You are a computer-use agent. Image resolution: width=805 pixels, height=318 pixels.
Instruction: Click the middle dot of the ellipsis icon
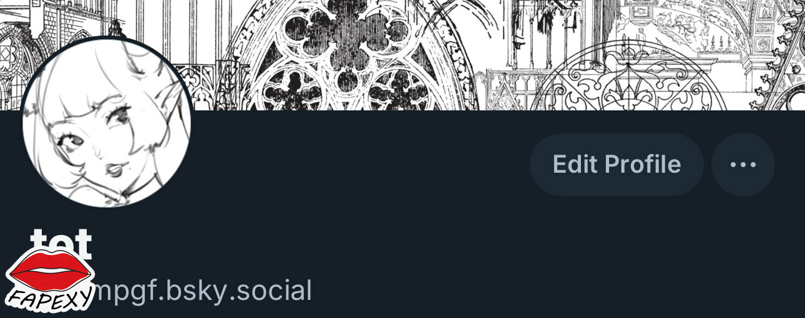[743, 165]
